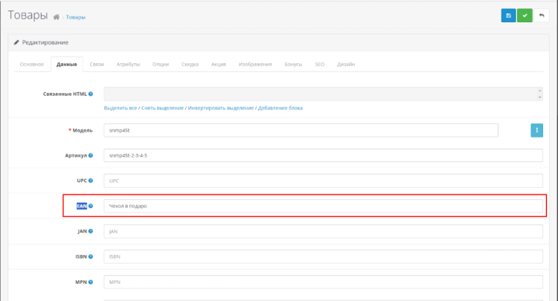558x301 pixels.
Task: Go to the home icon in breadcrumbs
Action: pyautogui.click(x=56, y=16)
